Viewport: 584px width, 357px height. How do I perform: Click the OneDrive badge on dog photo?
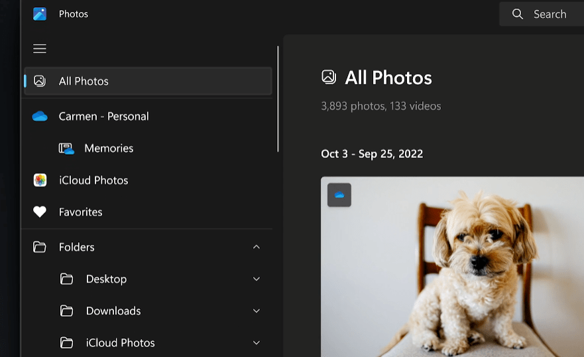[x=339, y=195]
